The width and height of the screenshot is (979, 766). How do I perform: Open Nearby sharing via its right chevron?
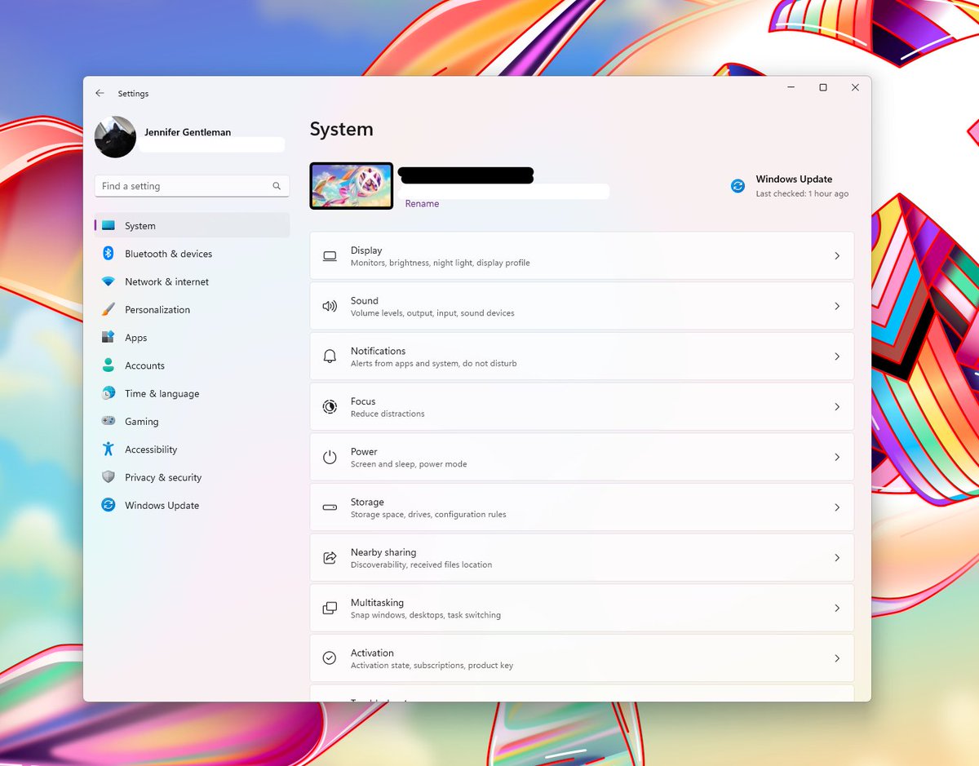point(837,558)
